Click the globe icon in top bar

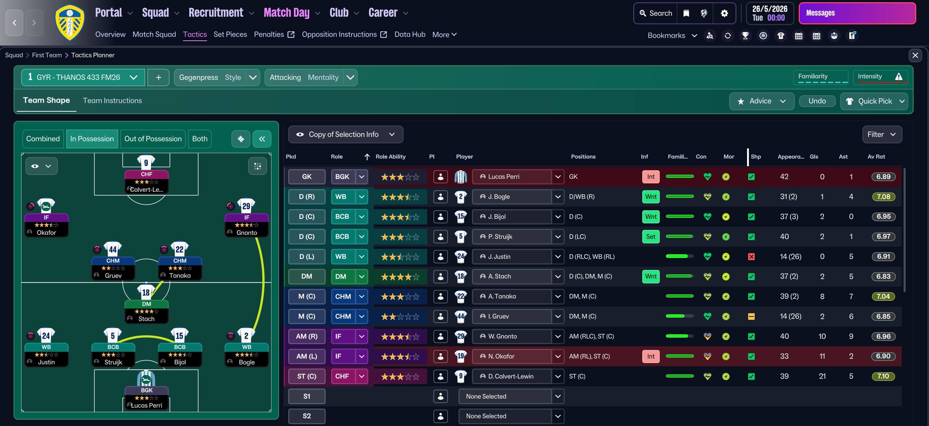(x=704, y=13)
